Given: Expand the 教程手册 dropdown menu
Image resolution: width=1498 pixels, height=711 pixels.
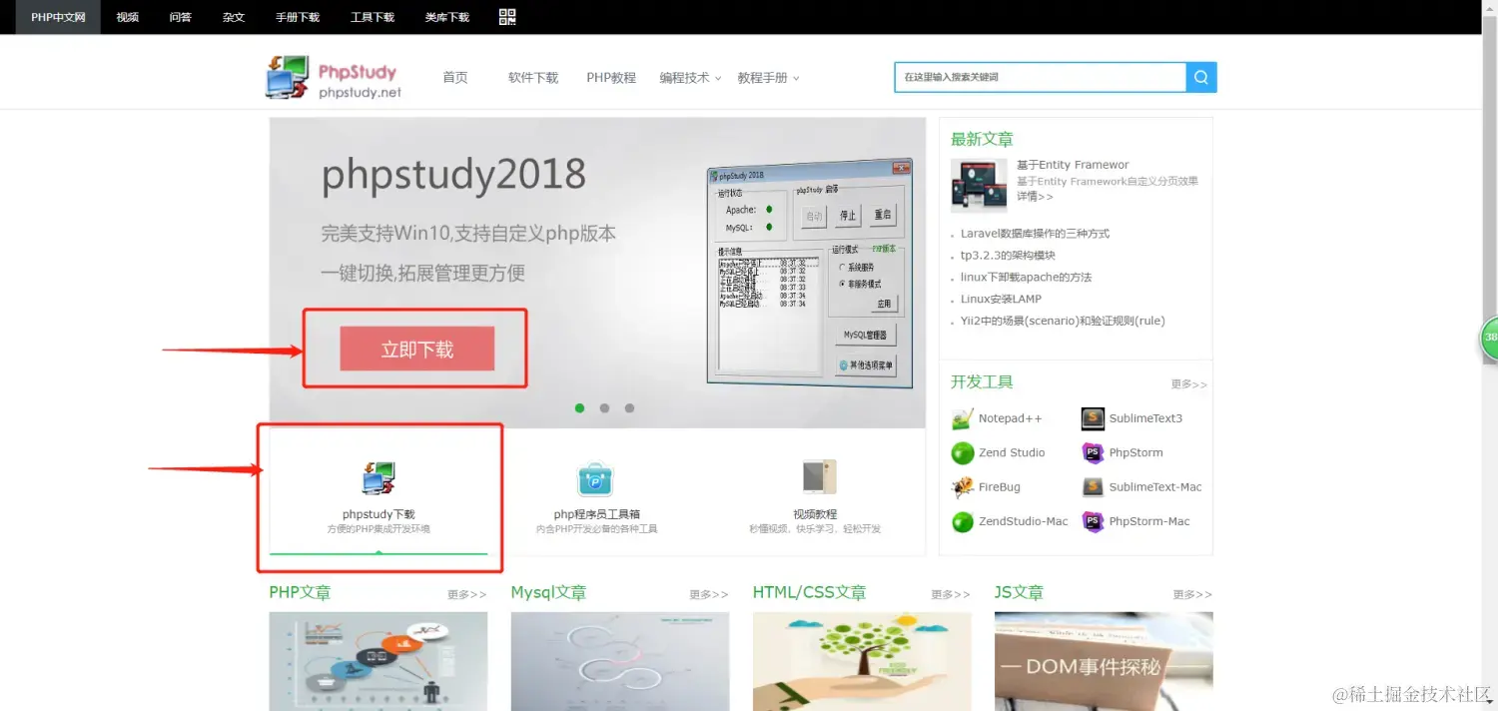Looking at the screenshot, I should 768,78.
